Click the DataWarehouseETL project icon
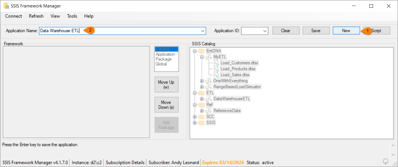 coord(209,99)
